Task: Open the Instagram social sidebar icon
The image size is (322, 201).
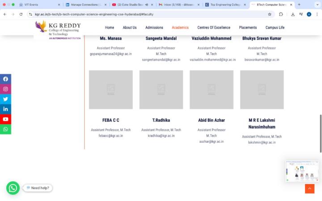Action: pos(5,89)
